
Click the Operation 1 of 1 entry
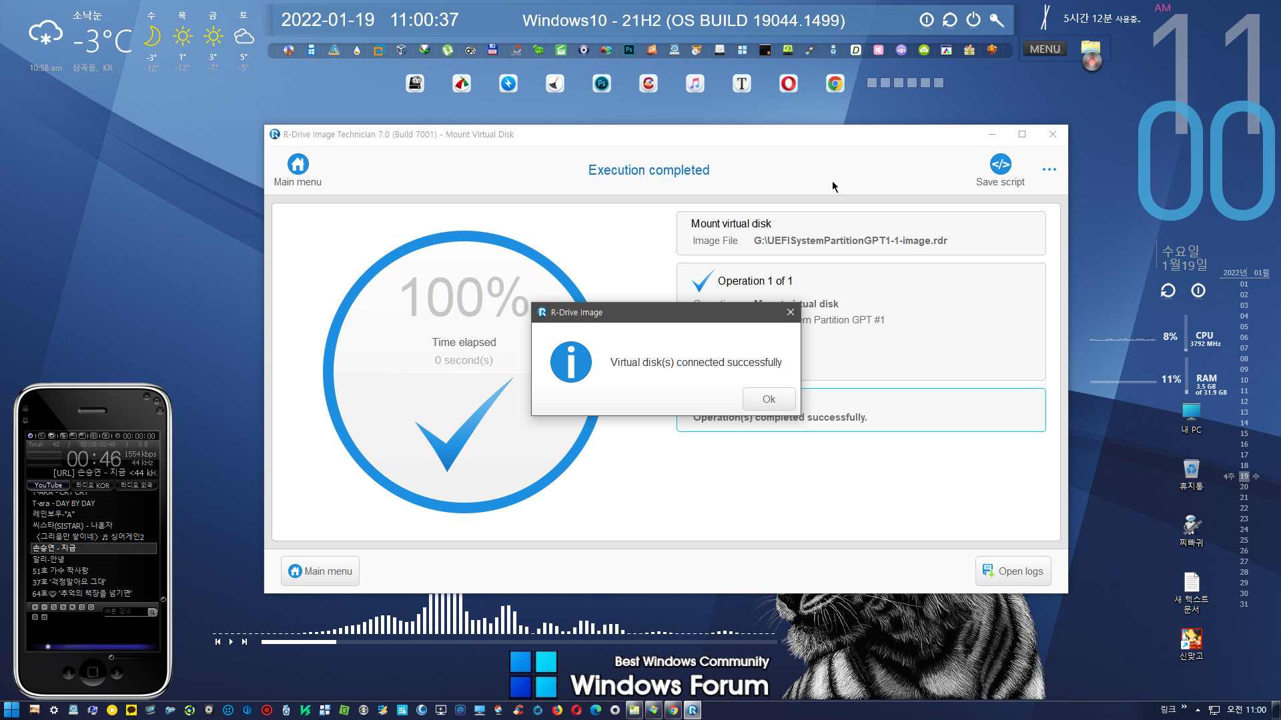(x=755, y=281)
